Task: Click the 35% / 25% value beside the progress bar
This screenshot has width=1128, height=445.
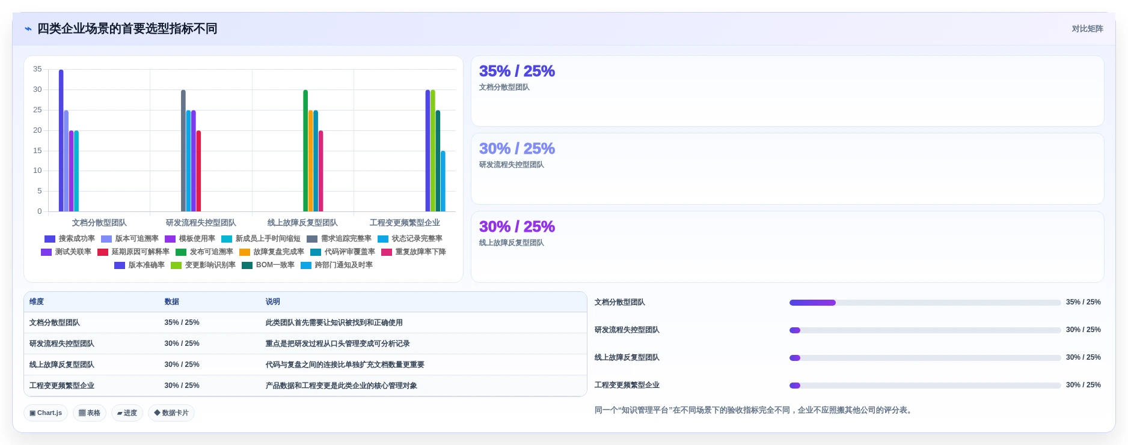Action: click(1083, 302)
